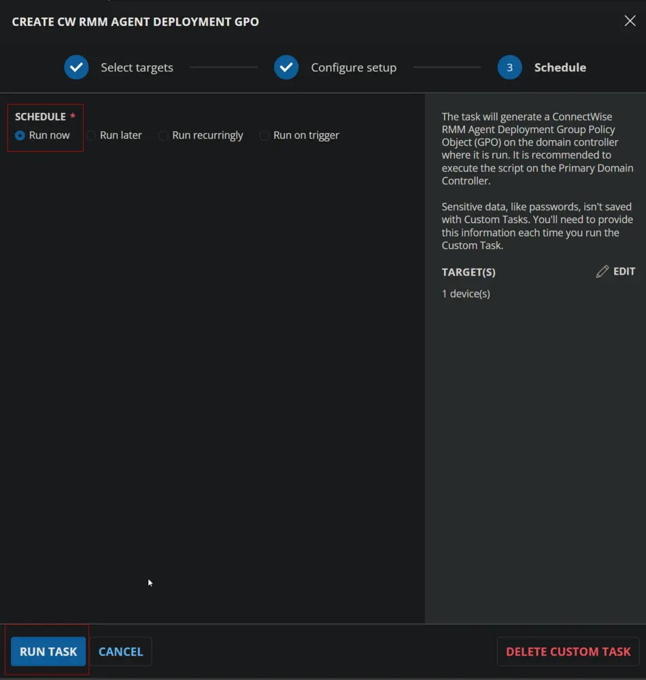Click the pencil edit icon

pyautogui.click(x=602, y=271)
